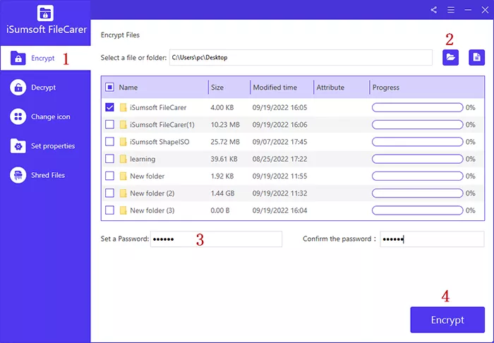Screen dimensions: 494x343
Task: Sort the list by Size column header
Action: point(217,88)
